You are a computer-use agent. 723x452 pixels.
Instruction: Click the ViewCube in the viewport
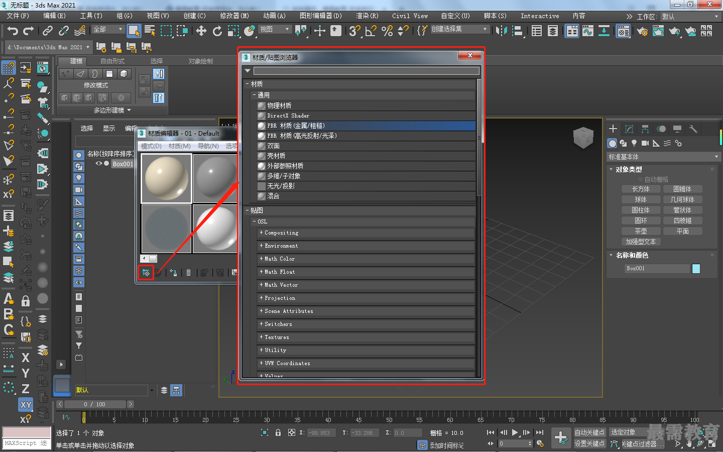583,137
